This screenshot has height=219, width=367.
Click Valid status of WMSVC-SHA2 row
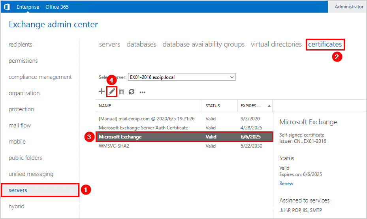click(x=211, y=146)
